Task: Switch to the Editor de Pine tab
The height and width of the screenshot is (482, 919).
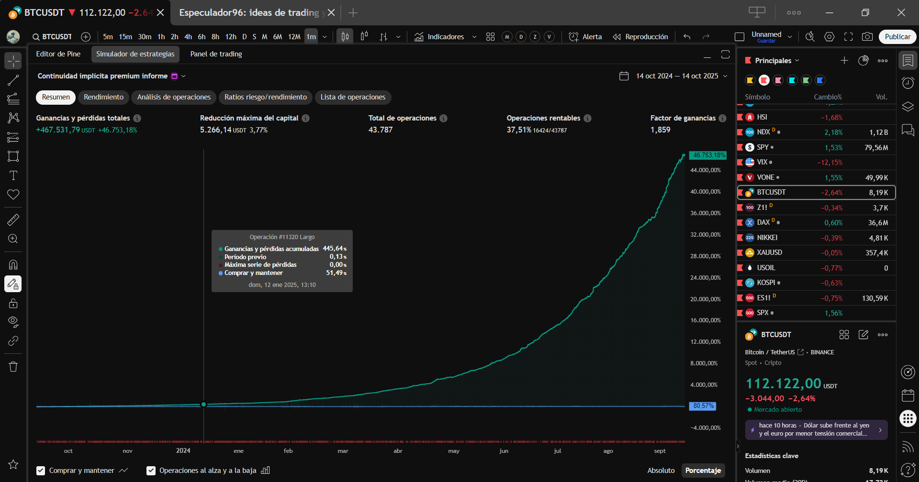Action: click(58, 54)
